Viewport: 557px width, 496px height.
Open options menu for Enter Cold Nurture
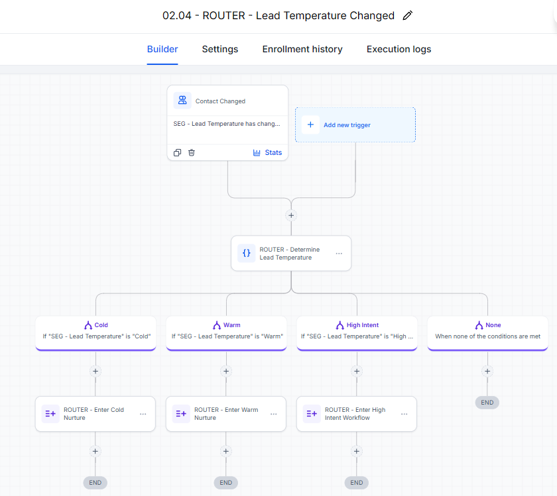(x=143, y=414)
